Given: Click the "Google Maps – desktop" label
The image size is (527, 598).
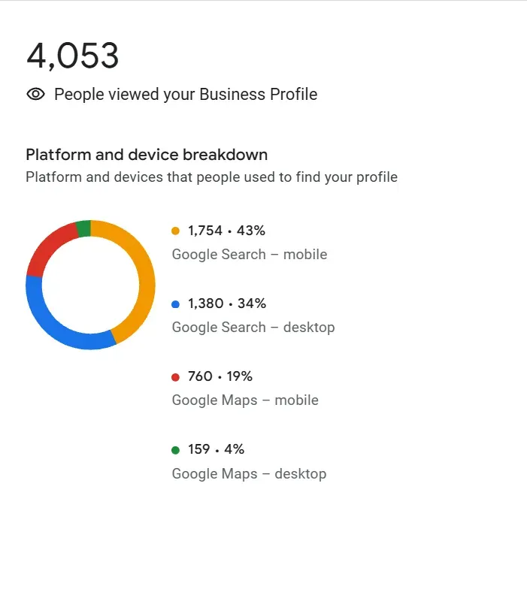Looking at the screenshot, I should [249, 474].
